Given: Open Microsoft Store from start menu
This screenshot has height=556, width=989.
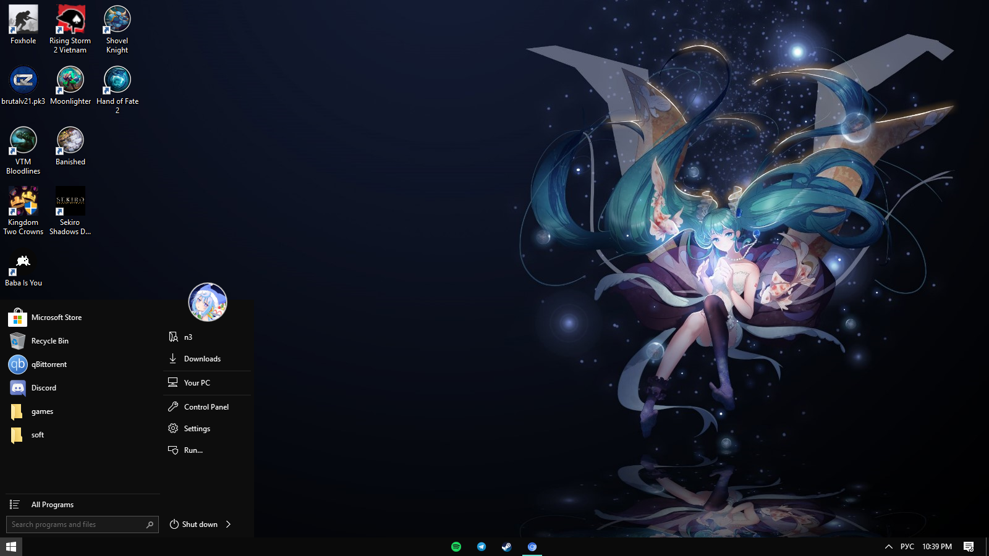Looking at the screenshot, I should 83,318.
